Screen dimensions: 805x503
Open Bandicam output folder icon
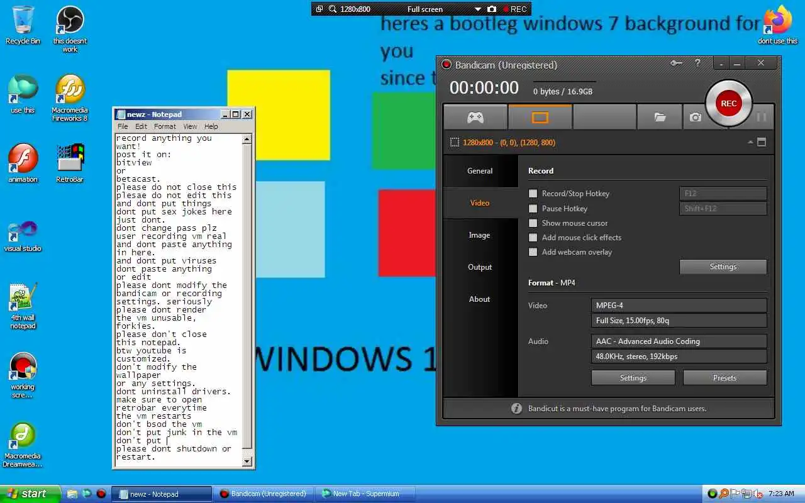[x=660, y=118]
